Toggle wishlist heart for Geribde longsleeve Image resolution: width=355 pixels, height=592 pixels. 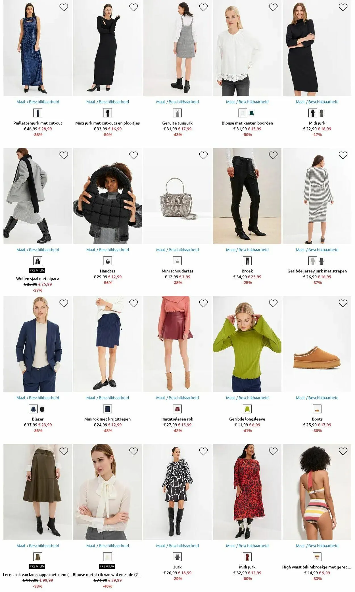pyautogui.click(x=273, y=303)
